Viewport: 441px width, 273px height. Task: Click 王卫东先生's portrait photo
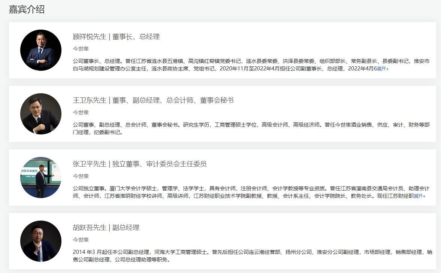tap(41, 114)
